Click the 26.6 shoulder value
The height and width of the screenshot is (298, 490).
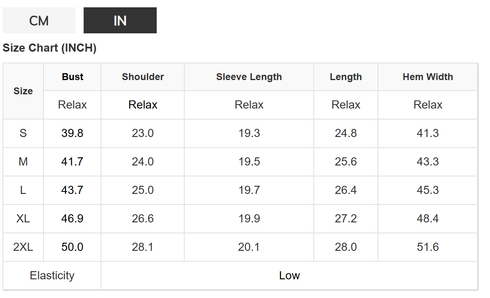click(x=143, y=219)
